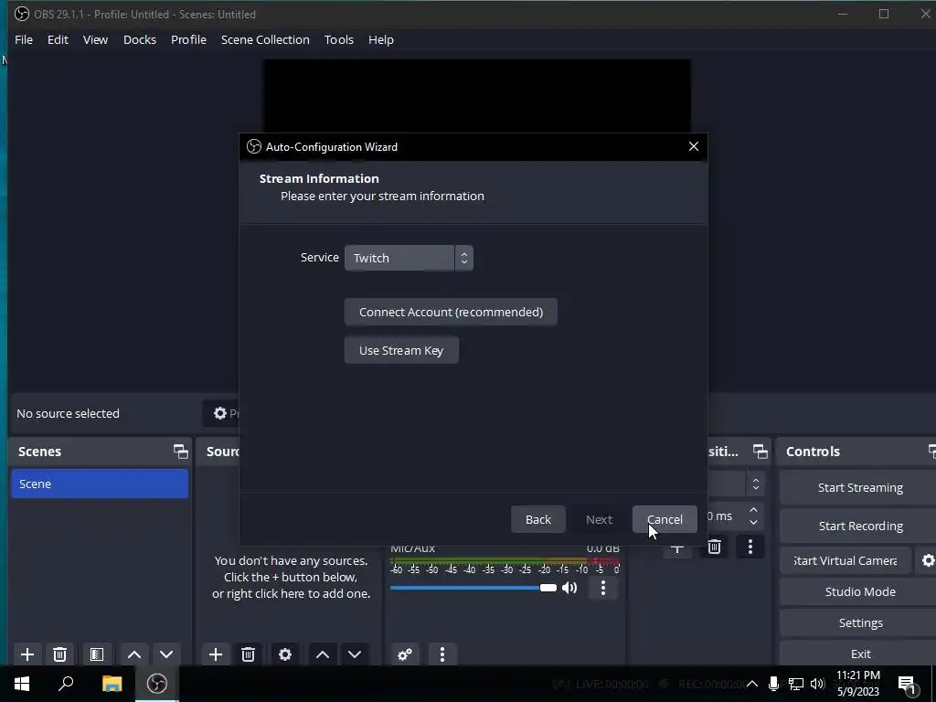Add transition with plus icon
Viewport: 936px width, 702px height.
pyautogui.click(x=677, y=548)
